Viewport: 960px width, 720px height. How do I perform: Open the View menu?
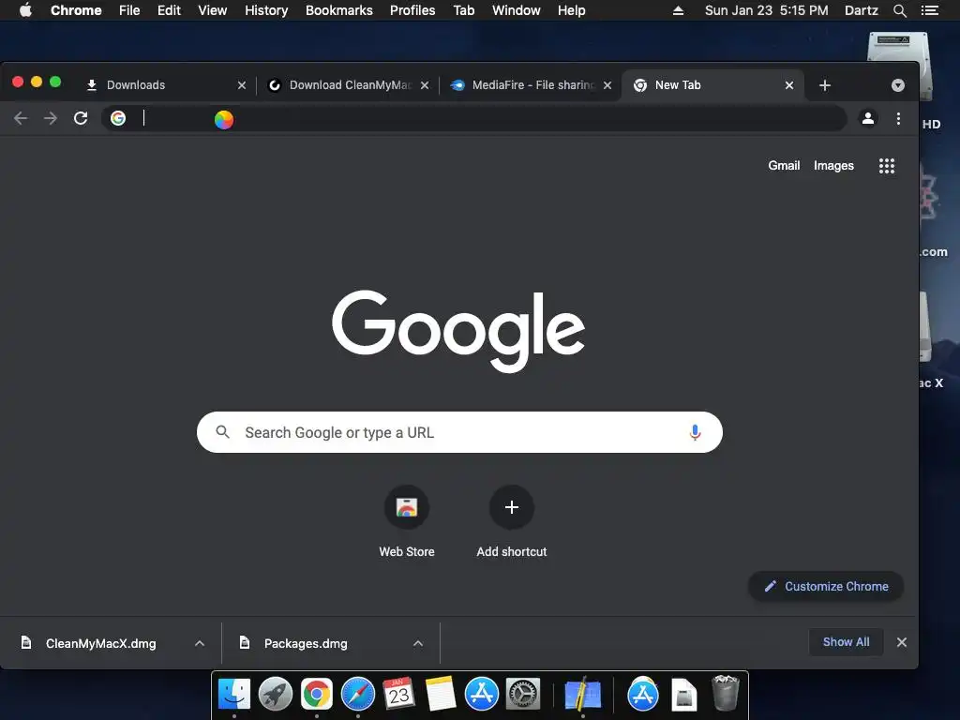pos(213,10)
